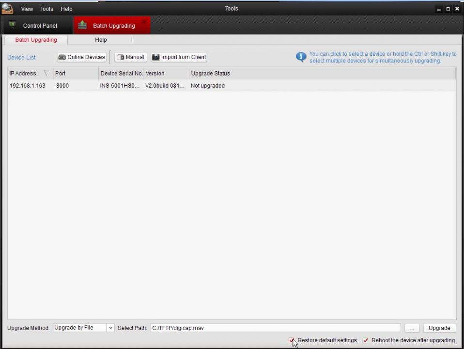Viewport: 464px width, 349px height.
Task: Click the Batch Upgrading tab icon
Action: click(x=82, y=25)
